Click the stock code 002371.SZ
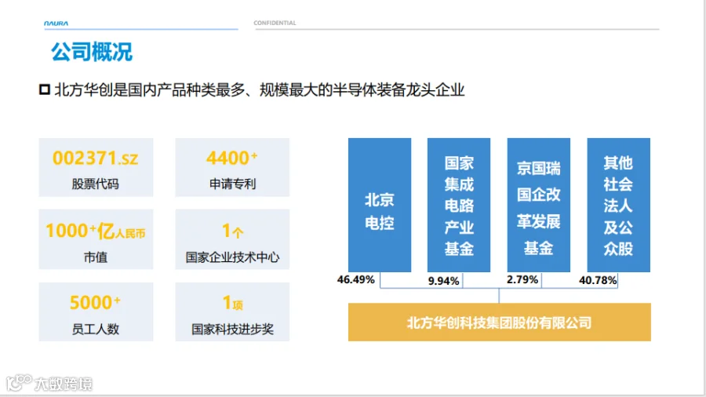The height and width of the screenshot is (397, 706). [96, 158]
